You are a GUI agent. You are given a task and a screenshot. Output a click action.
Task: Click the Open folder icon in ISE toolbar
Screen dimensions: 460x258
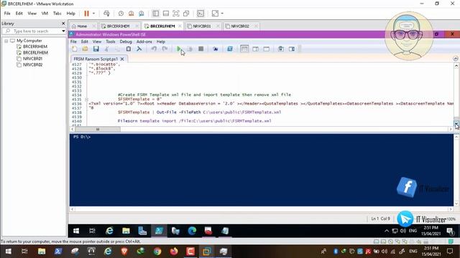[85, 49]
